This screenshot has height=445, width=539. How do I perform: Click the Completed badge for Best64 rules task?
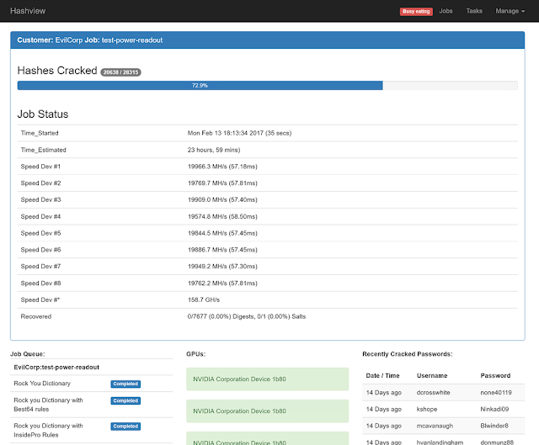[x=125, y=400]
